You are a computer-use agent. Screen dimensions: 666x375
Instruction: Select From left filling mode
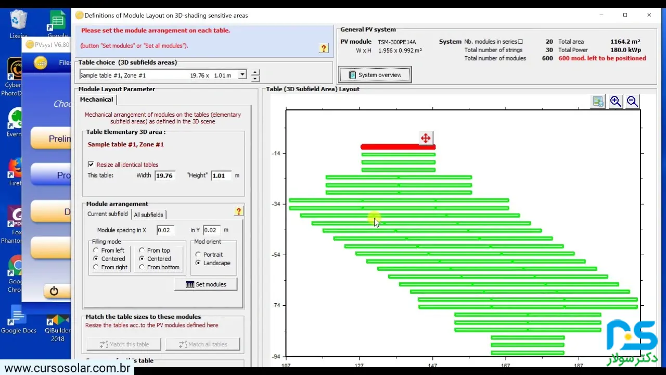click(x=96, y=251)
